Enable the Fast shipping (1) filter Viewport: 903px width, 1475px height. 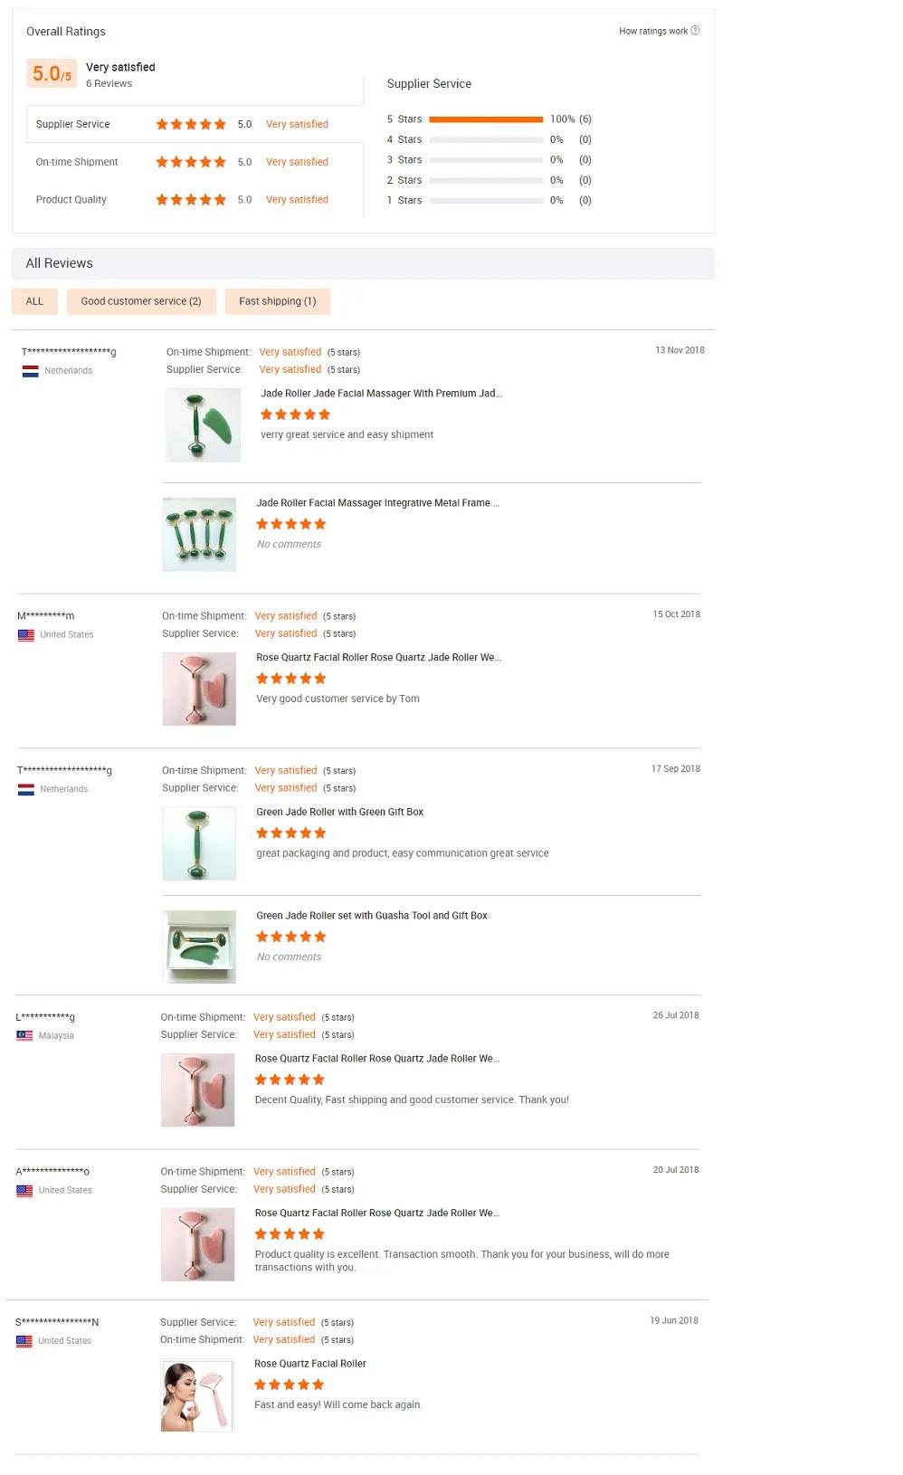pos(278,300)
